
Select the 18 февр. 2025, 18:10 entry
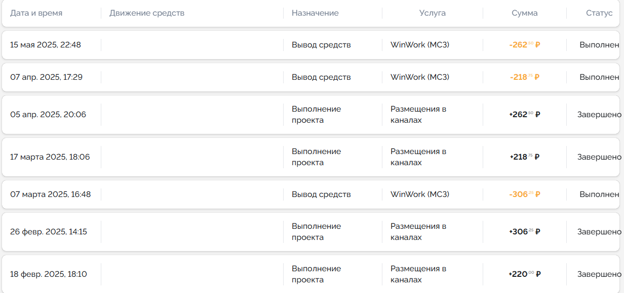(x=49, y=274)
